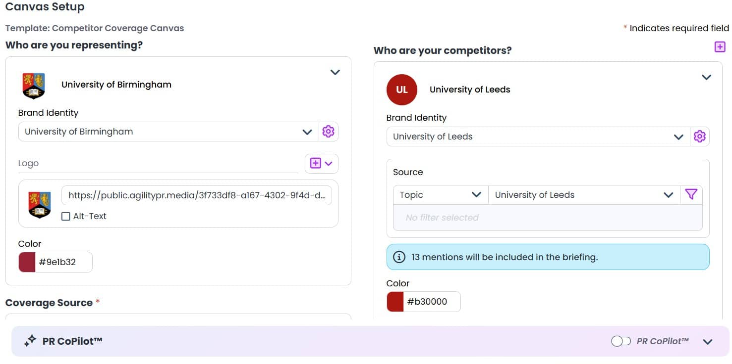This screenshot has width=732, height=364.
Task: Select the Birmingham logo thumbnail beside URL
Action: (40, 205)
